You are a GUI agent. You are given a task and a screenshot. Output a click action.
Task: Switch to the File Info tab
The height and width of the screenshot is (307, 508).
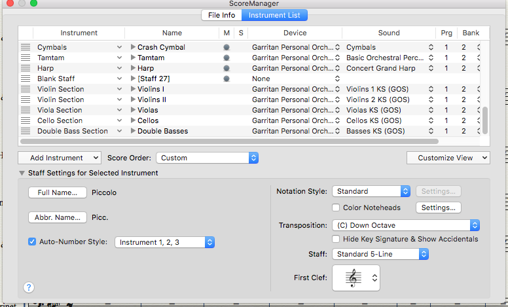point(221,15)
